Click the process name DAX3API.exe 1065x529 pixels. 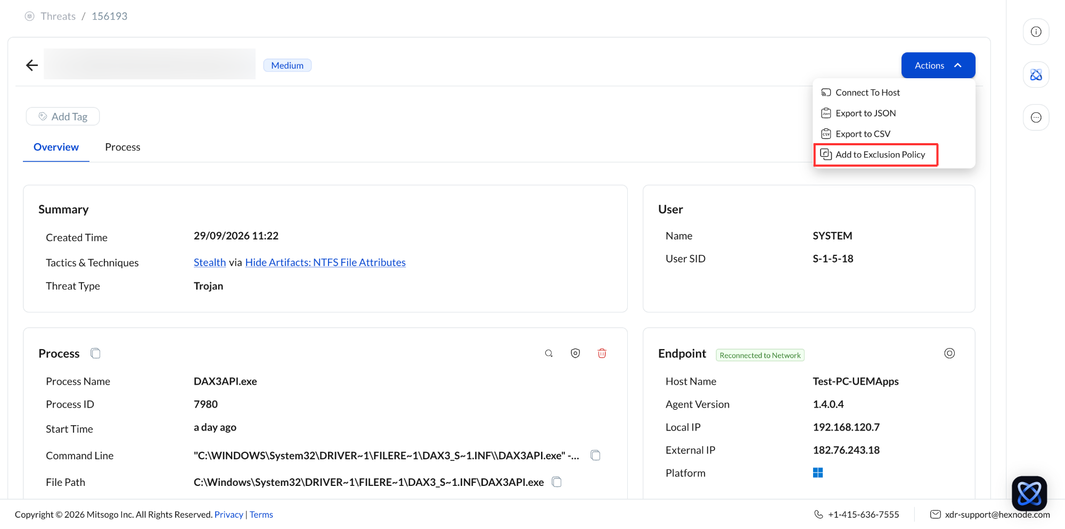coord(225,382)
